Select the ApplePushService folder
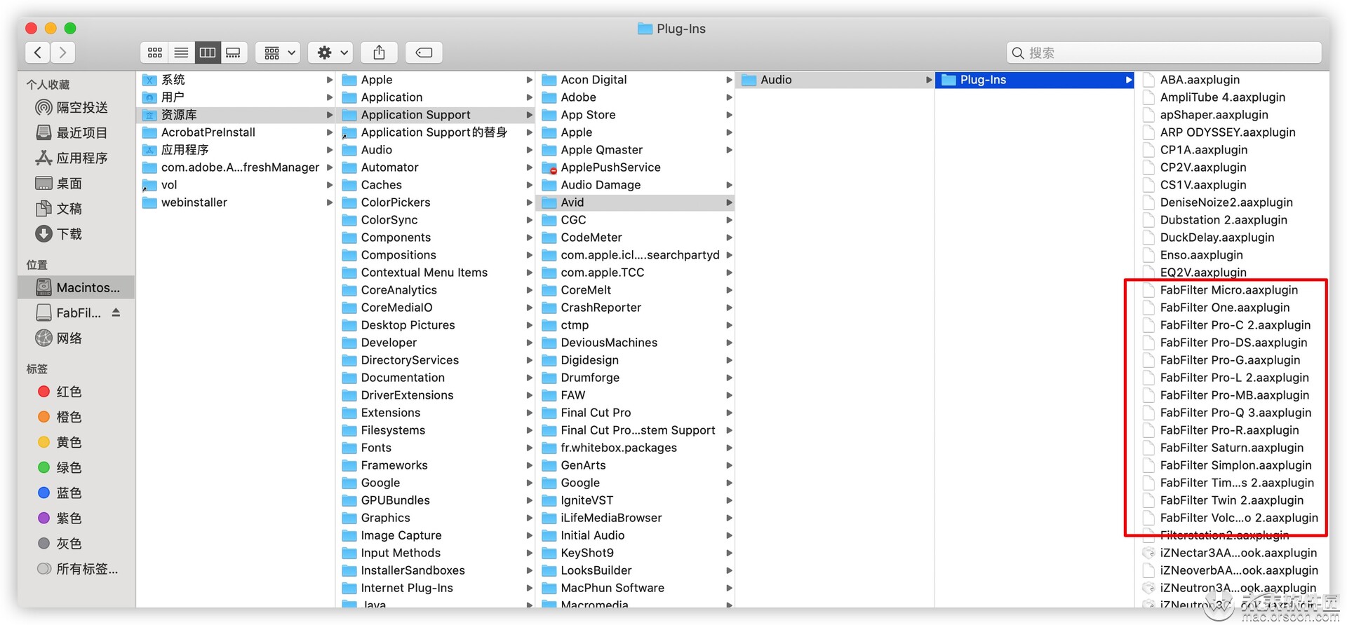The image size is (1347, 625). pos(636,167)
